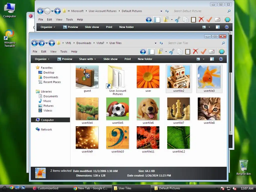Click the Help icon in Default Pictures window
The width and height of the screenshot is (256, 192).
pyautogui.click(x=226, y=27)
